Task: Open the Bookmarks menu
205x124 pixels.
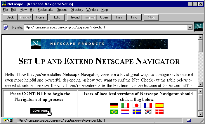Action: (45, 10)
